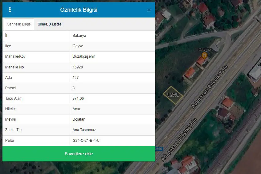Click the Mahalle No value 15928
The height and width of the screenshot is (174, 261).
(78, 67)
